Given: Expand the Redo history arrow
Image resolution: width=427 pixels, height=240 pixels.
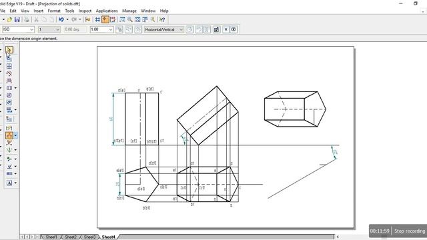Looking at the screenshot, I should 80,19.
